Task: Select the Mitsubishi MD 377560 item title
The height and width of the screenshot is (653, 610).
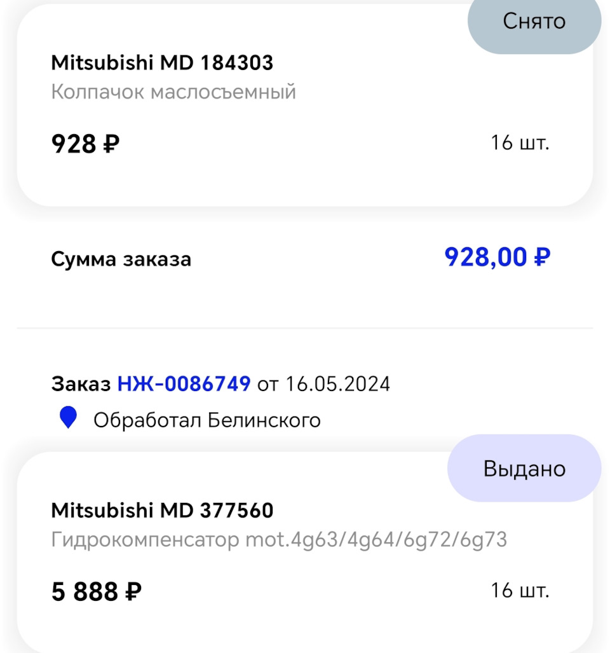Action: 162,510
